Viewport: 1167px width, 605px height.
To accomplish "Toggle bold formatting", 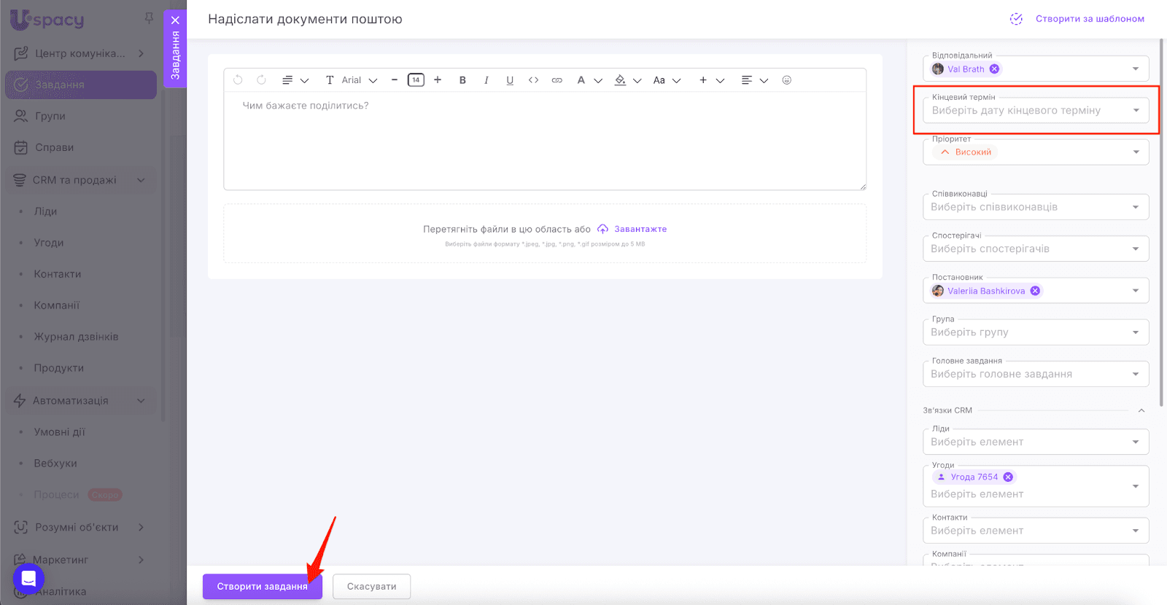I will coord(462,80).
